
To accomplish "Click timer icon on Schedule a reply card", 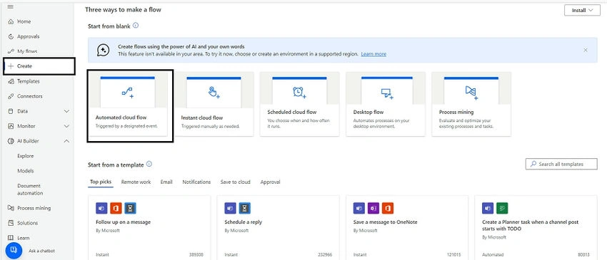I will 245,208.
